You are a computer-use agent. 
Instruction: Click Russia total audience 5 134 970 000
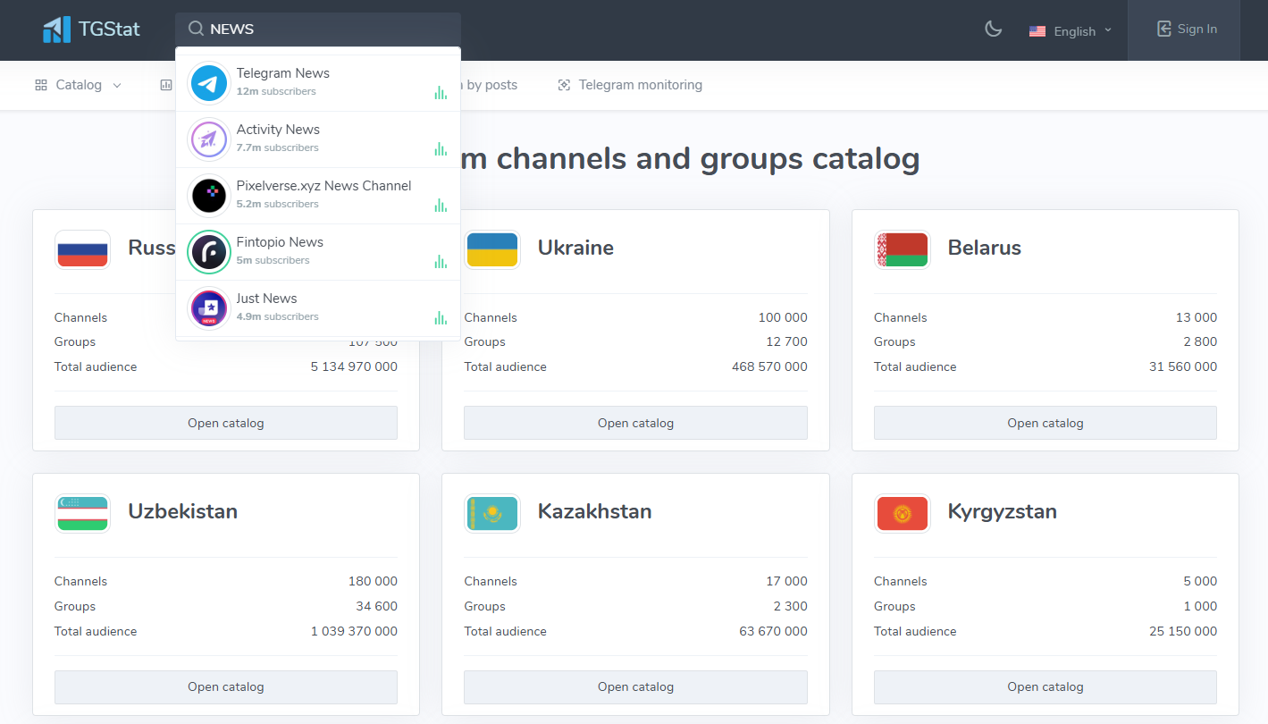click(354, 366)
